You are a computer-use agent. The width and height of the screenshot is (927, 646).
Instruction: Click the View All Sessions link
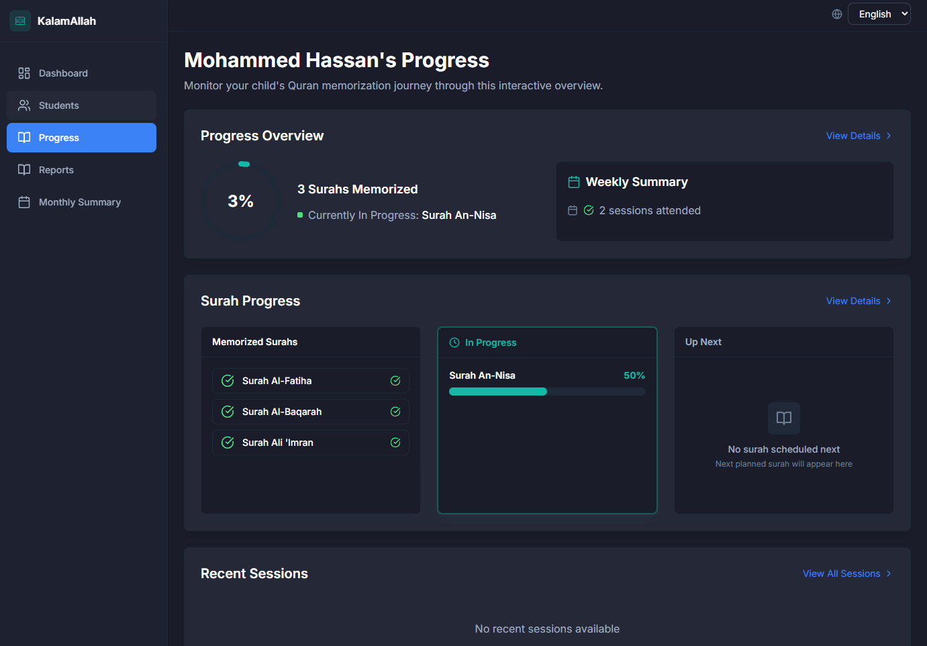[841, 573]
